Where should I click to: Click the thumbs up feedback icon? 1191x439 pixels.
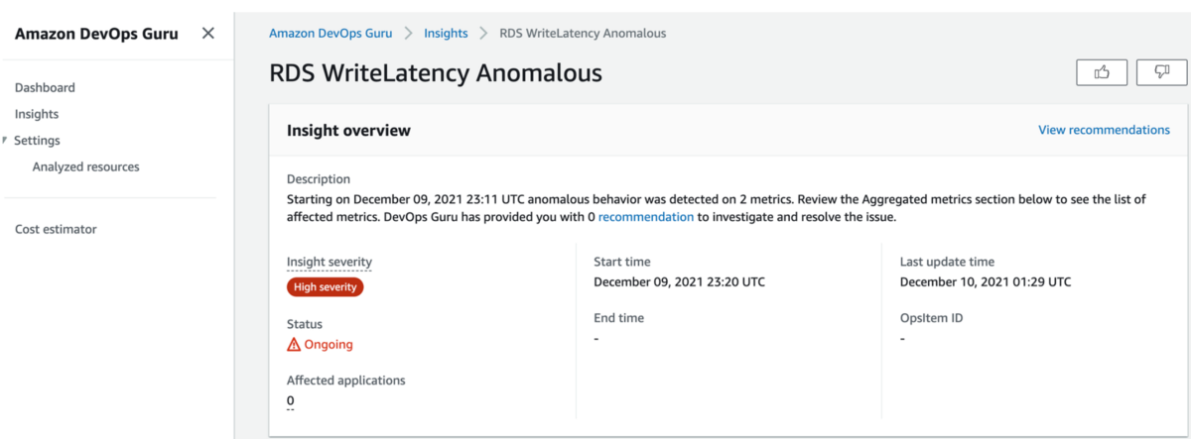tap(1102, 72)
